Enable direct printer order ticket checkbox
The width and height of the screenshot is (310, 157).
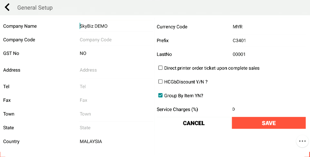(x=160, y=68)
